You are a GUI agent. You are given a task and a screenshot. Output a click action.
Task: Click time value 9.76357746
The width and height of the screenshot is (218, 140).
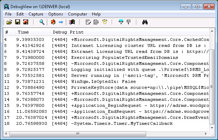pos(30,93)
